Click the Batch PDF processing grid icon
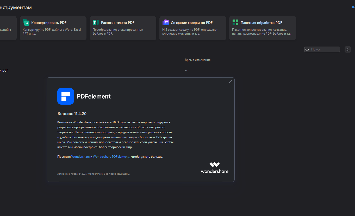 pos(235,22)
